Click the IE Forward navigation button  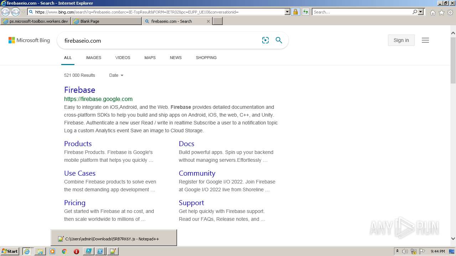point(15,12)
